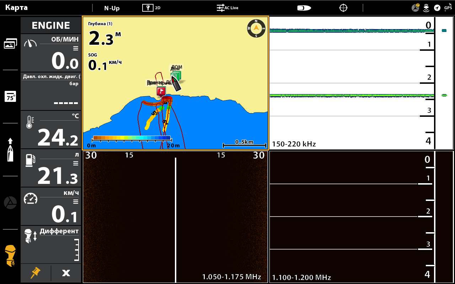Pin the ENGINE data panel
Image resolution: width=455 pixels, height=284 pixels.
coord(35,273)
